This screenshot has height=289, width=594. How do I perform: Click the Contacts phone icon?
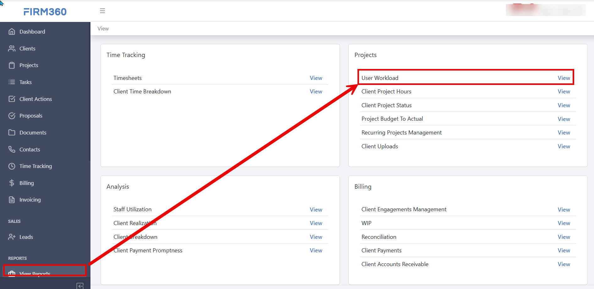(x=12, y=150)
